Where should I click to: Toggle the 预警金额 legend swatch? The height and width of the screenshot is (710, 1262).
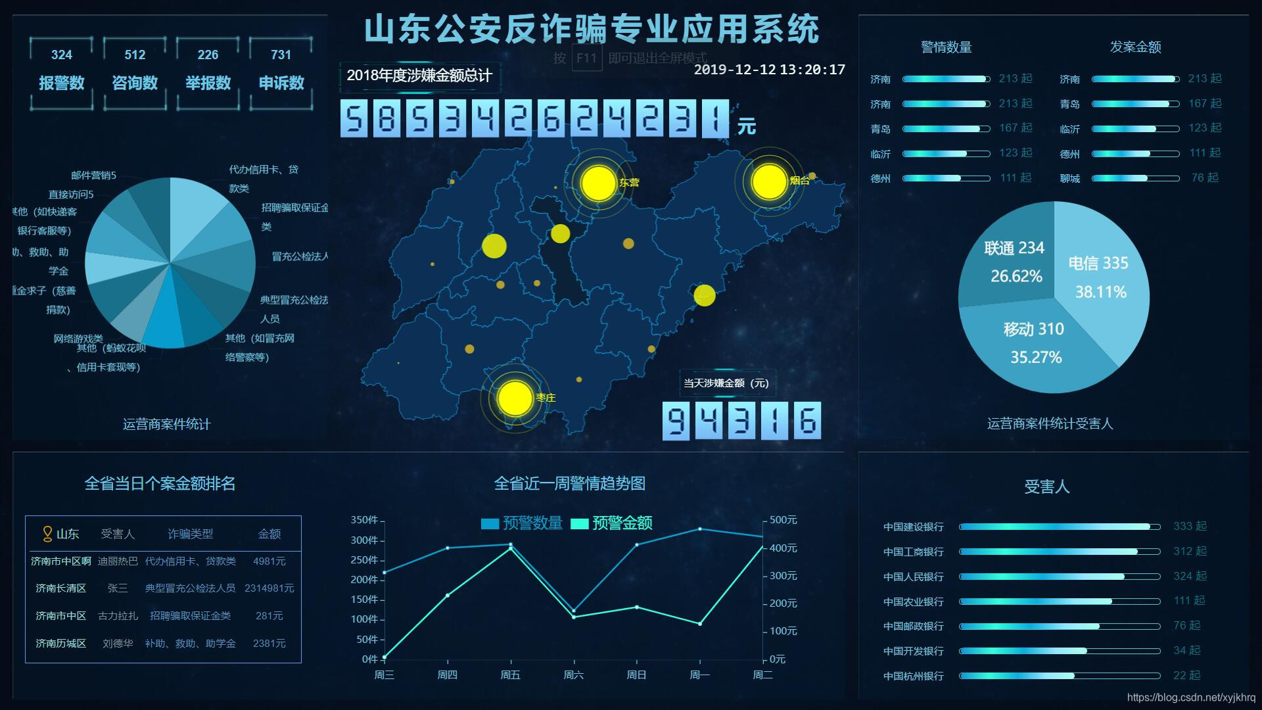pyautogui.click(x=579, y=524)
